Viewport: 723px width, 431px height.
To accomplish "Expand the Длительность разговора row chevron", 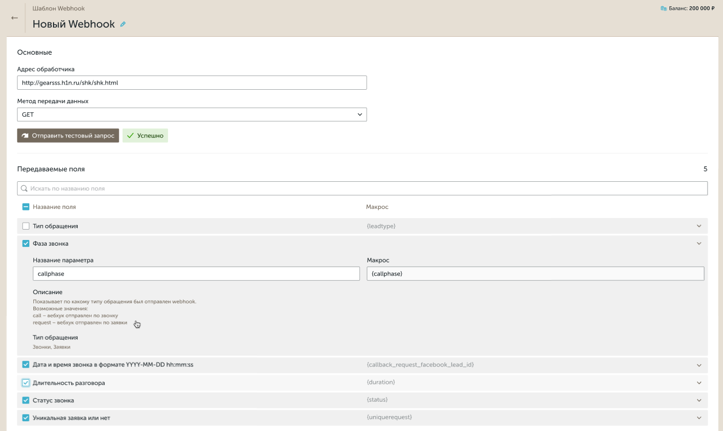I will [x=699, y=383].
